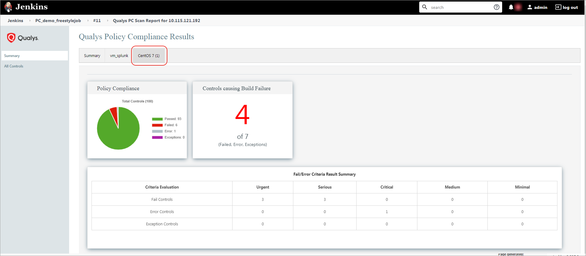
Task: Focus the search input field
Action: click(x=460, y=7)
